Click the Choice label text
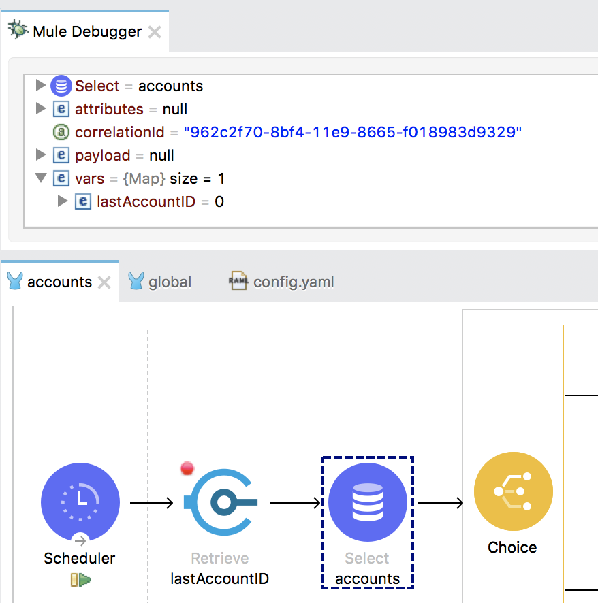The height and width of the screenshot is (603, 598). coord(512,547)
